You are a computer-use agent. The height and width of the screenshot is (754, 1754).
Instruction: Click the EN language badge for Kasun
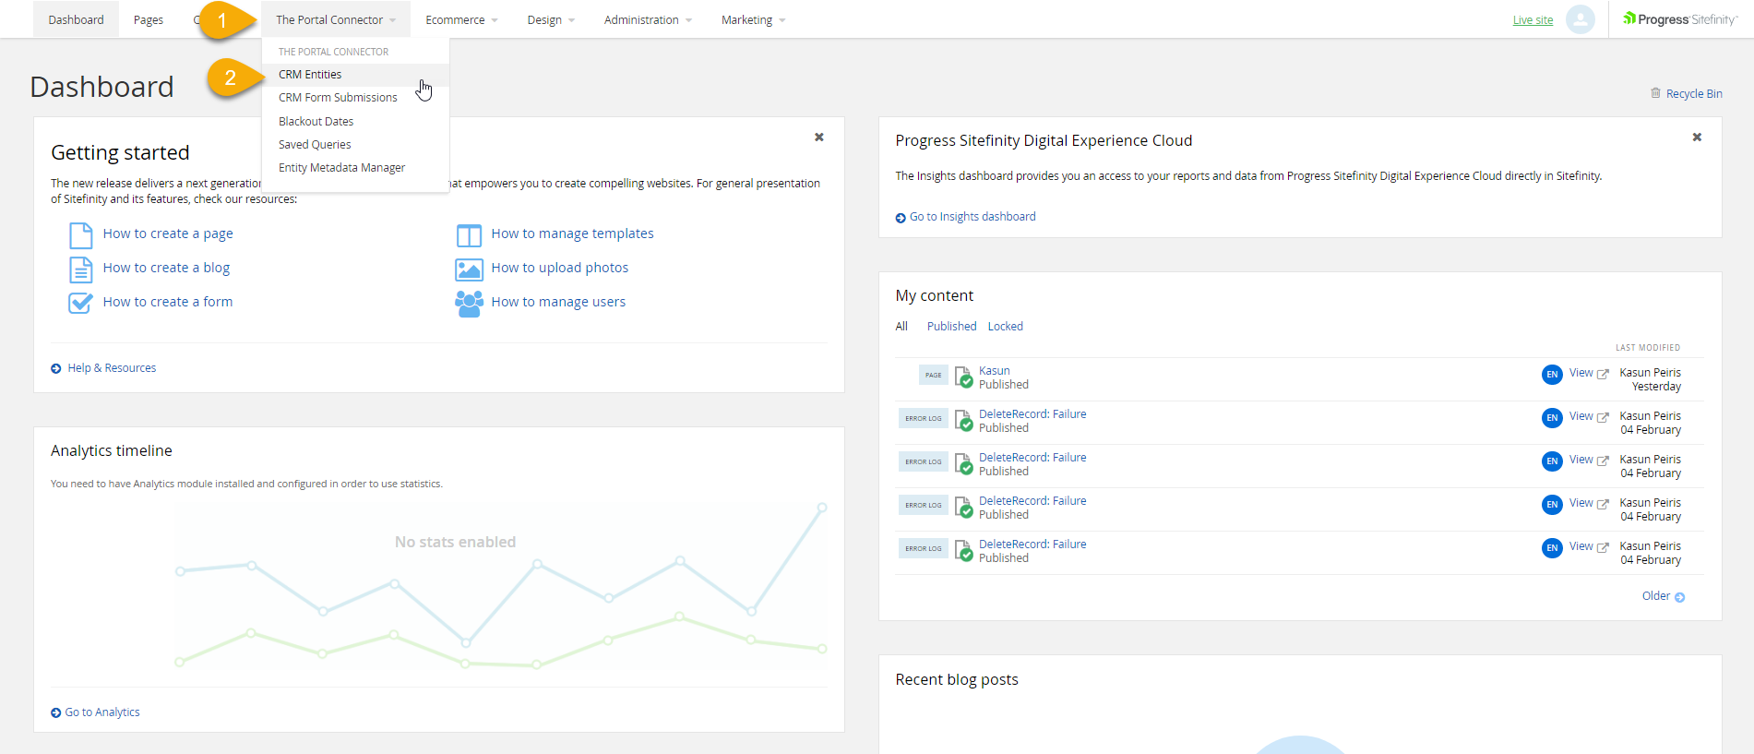click(x=1552, y=375)
